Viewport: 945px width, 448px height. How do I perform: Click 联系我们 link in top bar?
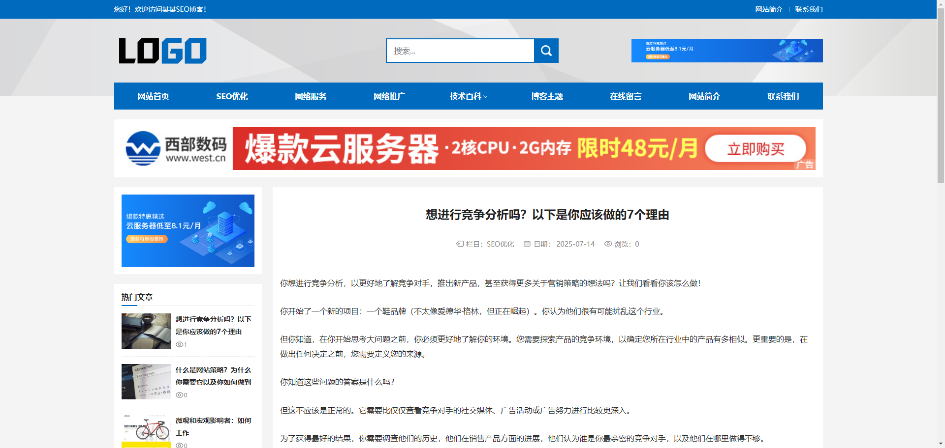(x=809, y=9)
